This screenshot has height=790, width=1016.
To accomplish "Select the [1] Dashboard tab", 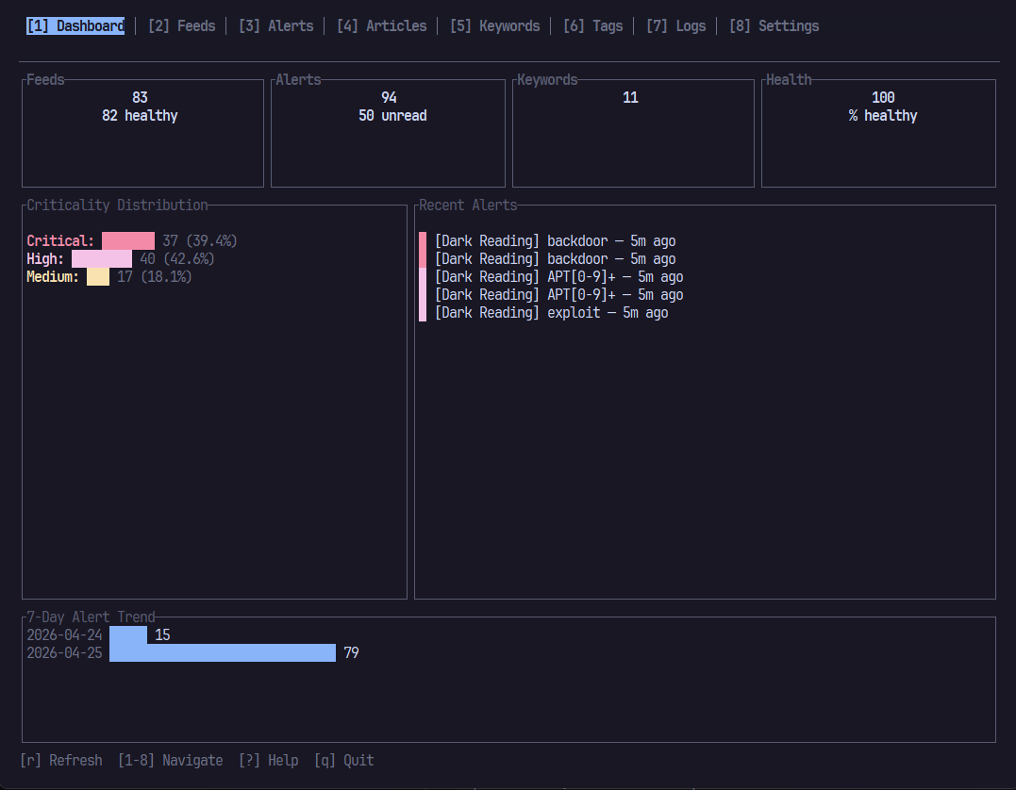I will 75,25.
